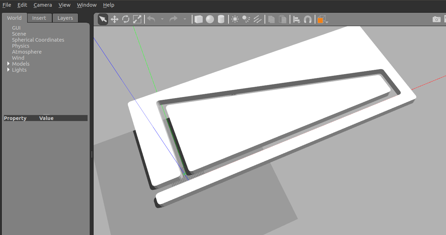Open the undo history dropdown arrow
The image size is (446, 235).
coord(162,19)
